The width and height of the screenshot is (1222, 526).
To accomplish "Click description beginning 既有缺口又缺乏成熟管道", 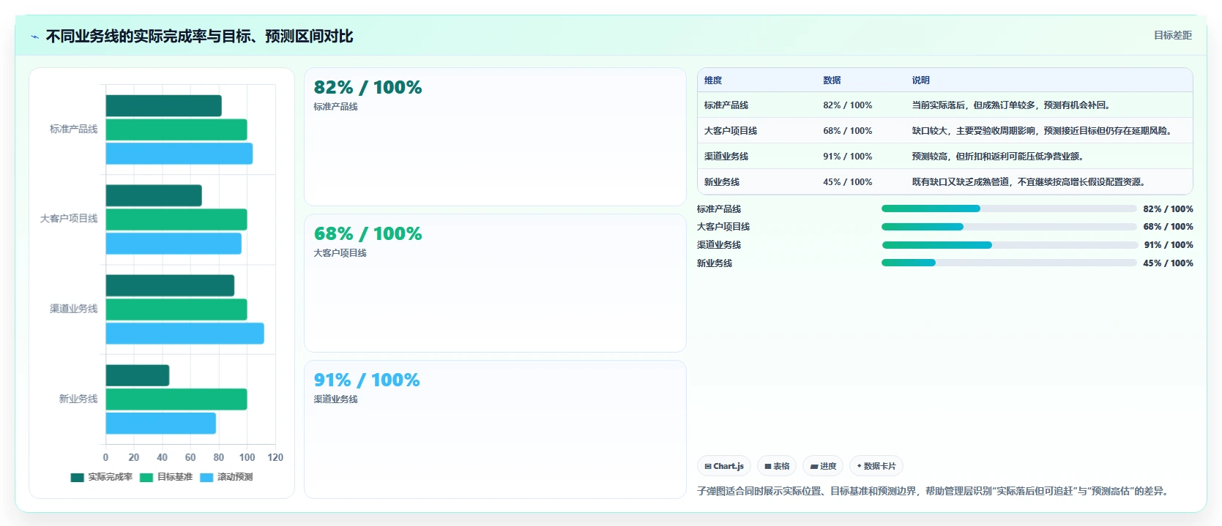I will click(1029, 182).
